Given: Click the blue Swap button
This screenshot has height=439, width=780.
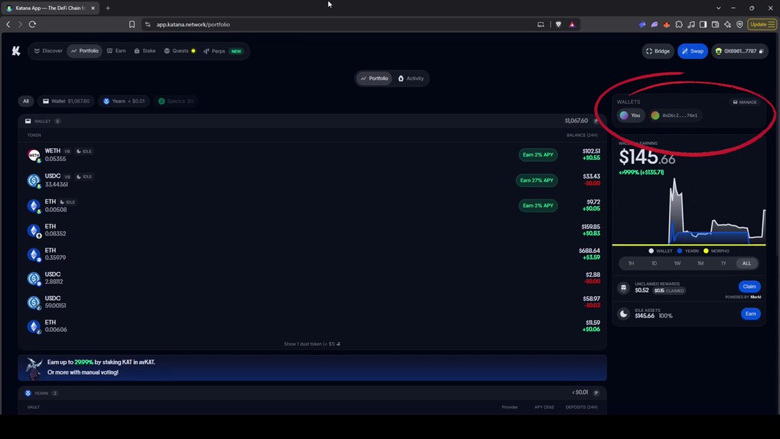Looking at the screenshot, I should coord(692,51).
